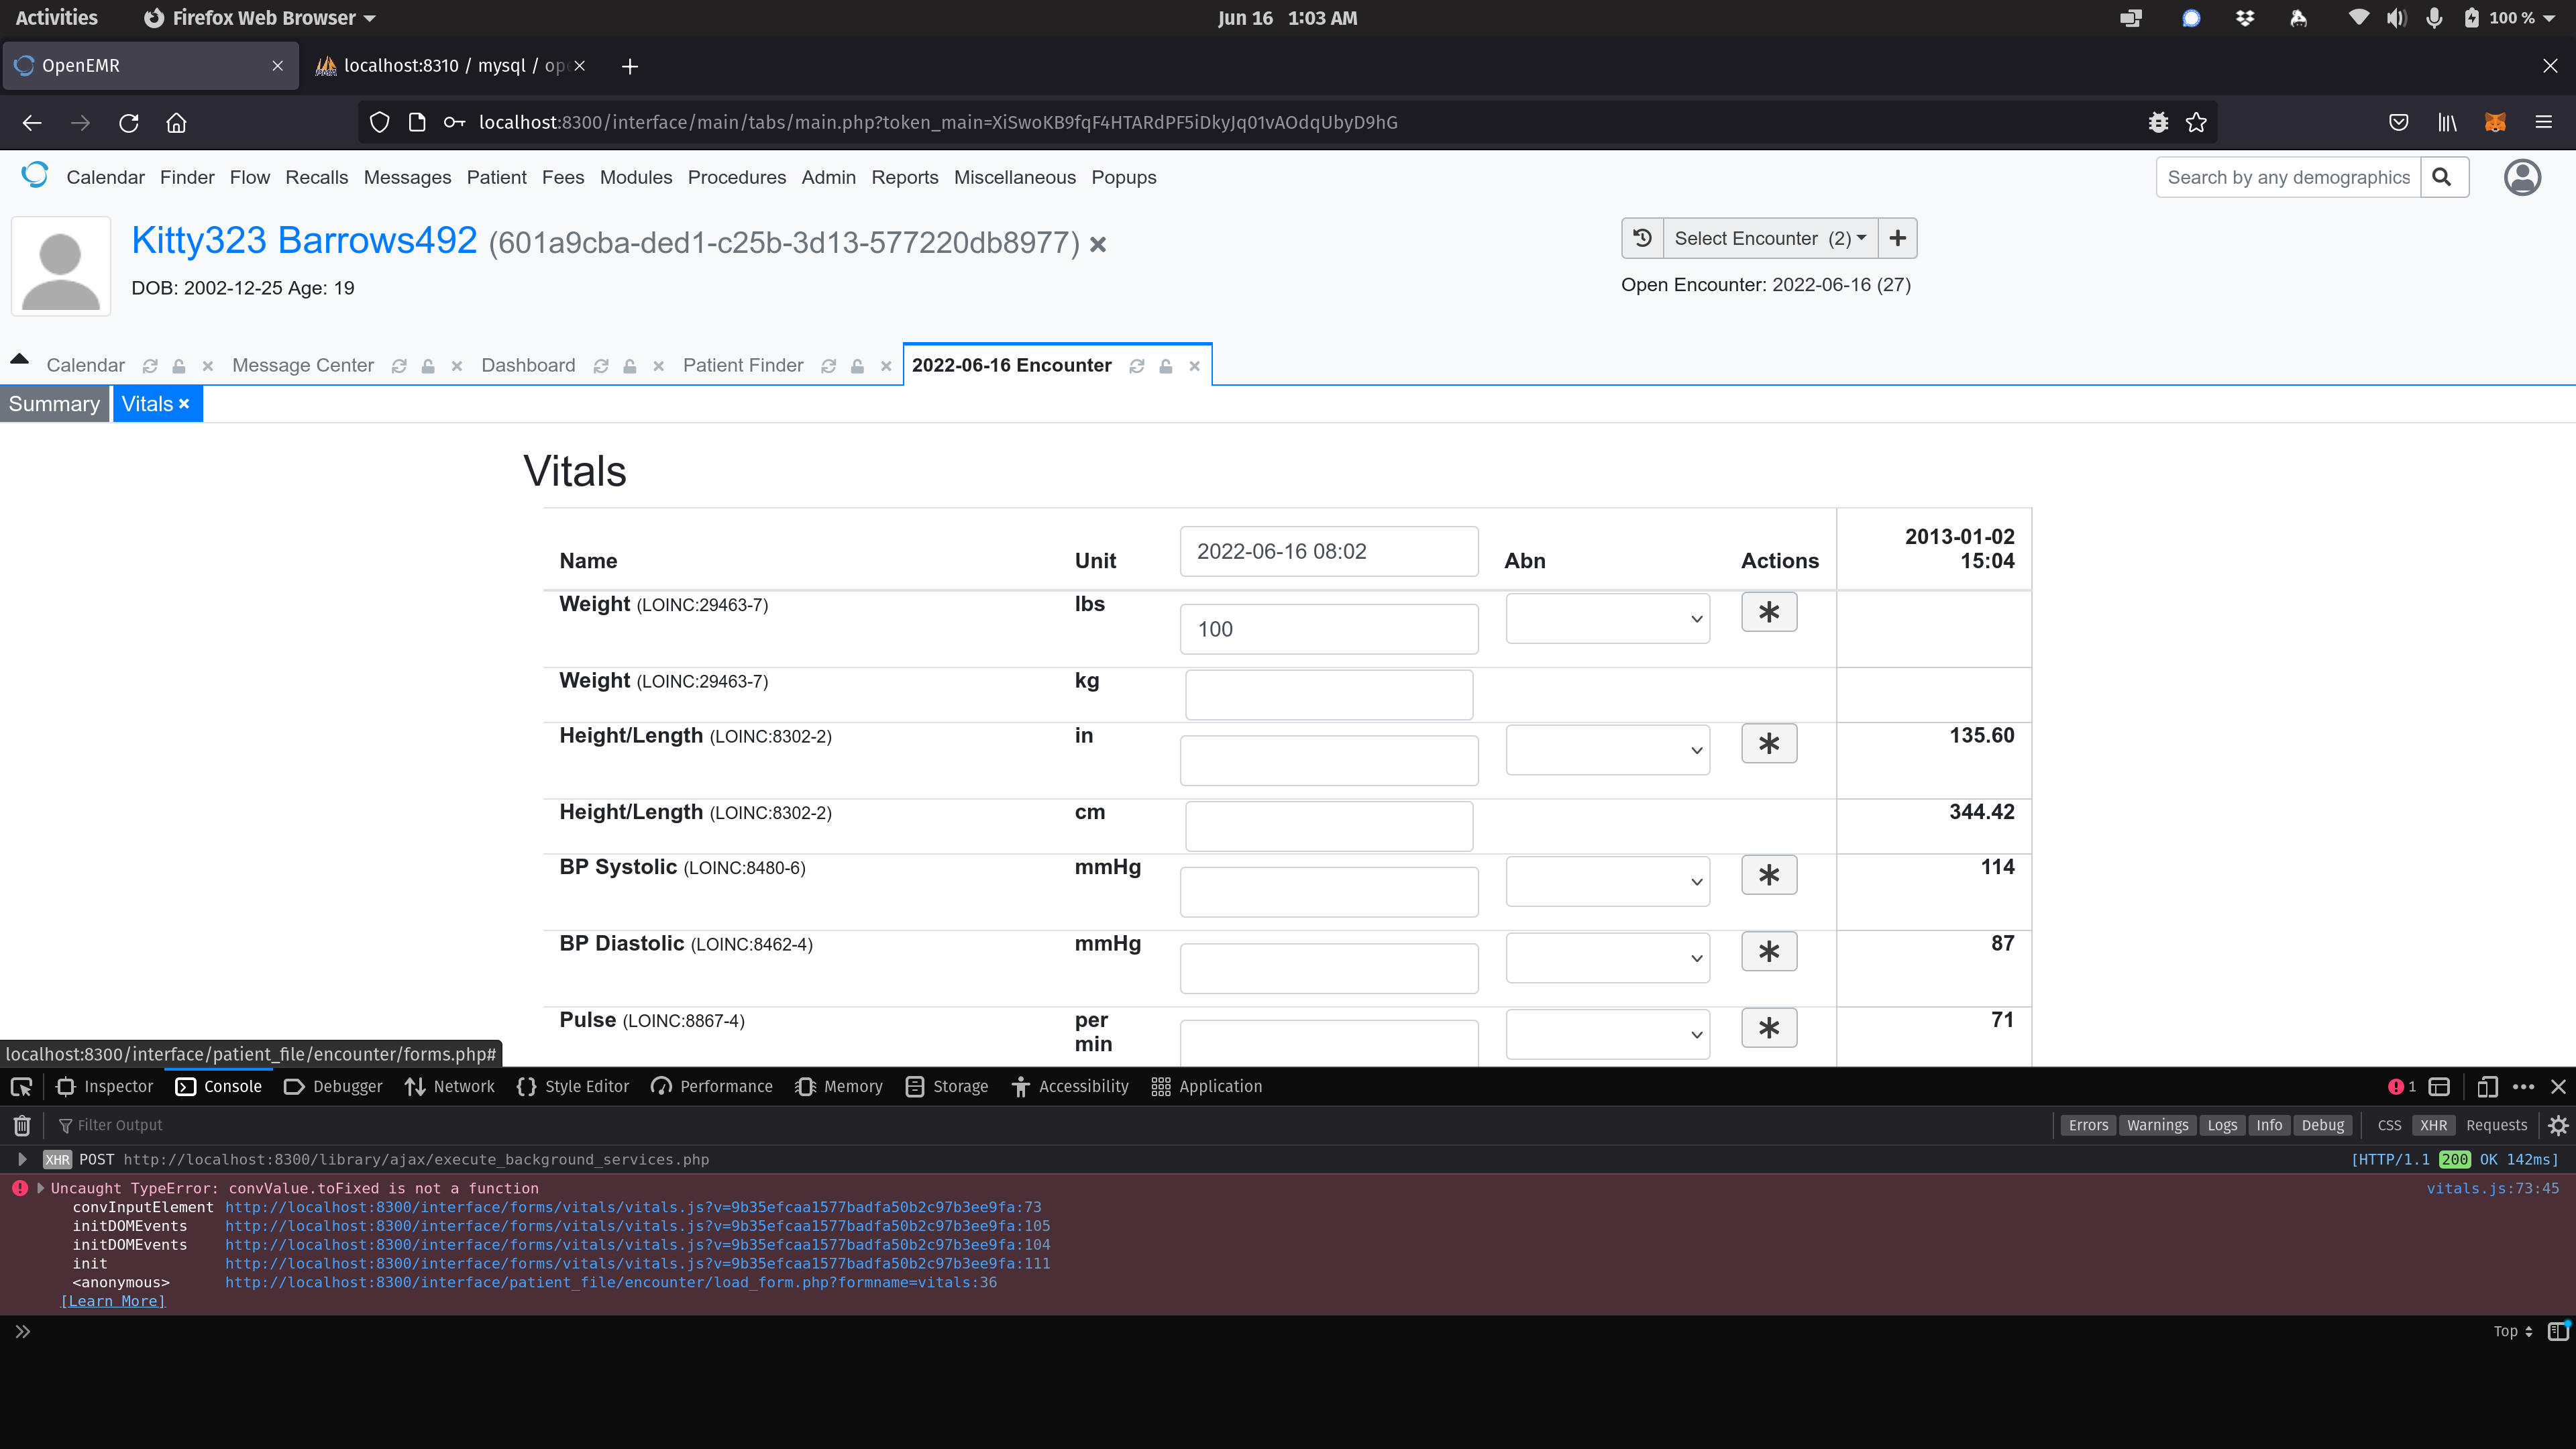
Task: Open the Patient menu
Action: point(497,177)
